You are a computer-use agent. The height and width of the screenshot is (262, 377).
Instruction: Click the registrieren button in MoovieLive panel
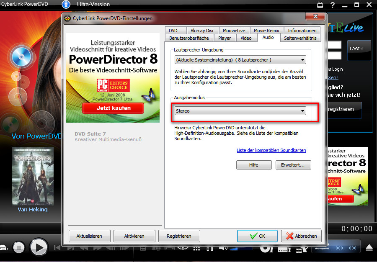[x=345, y=110]
